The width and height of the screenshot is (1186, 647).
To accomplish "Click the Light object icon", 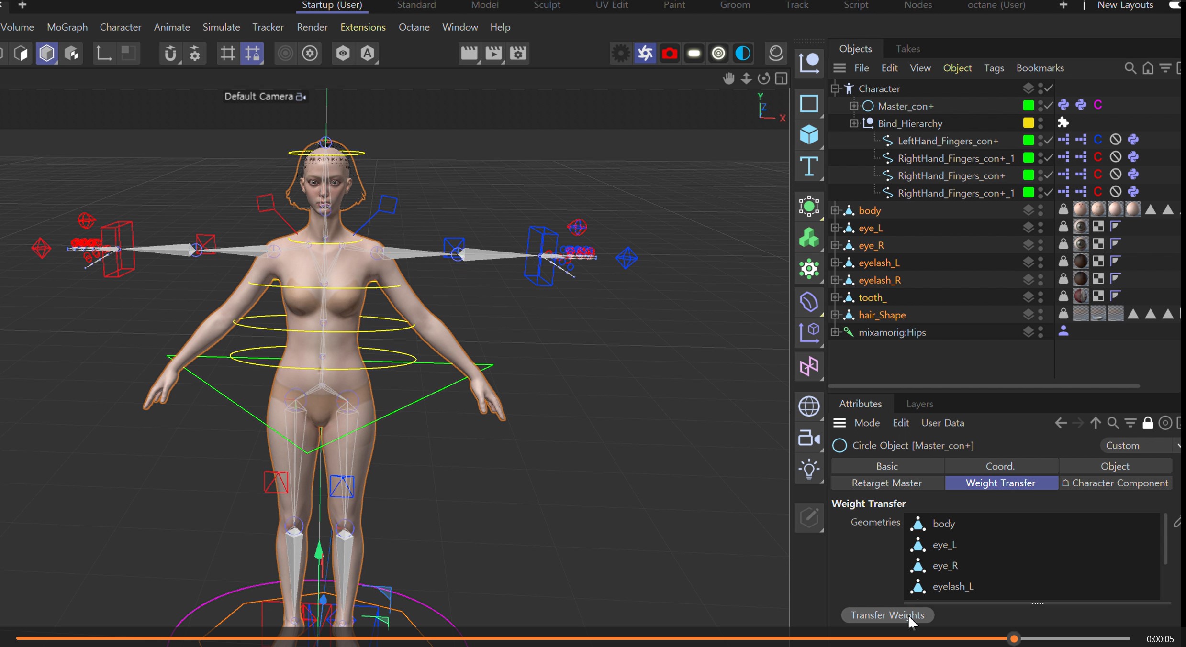I will point(809,469).
